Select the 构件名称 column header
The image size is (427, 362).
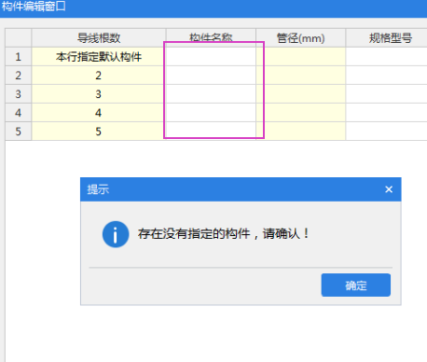click(x=211, y=38)
